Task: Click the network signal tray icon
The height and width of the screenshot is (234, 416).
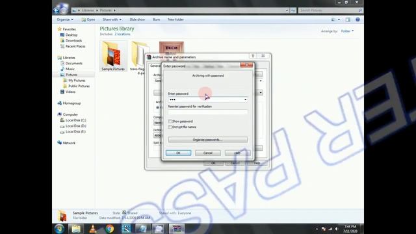Action: (330, 229)
